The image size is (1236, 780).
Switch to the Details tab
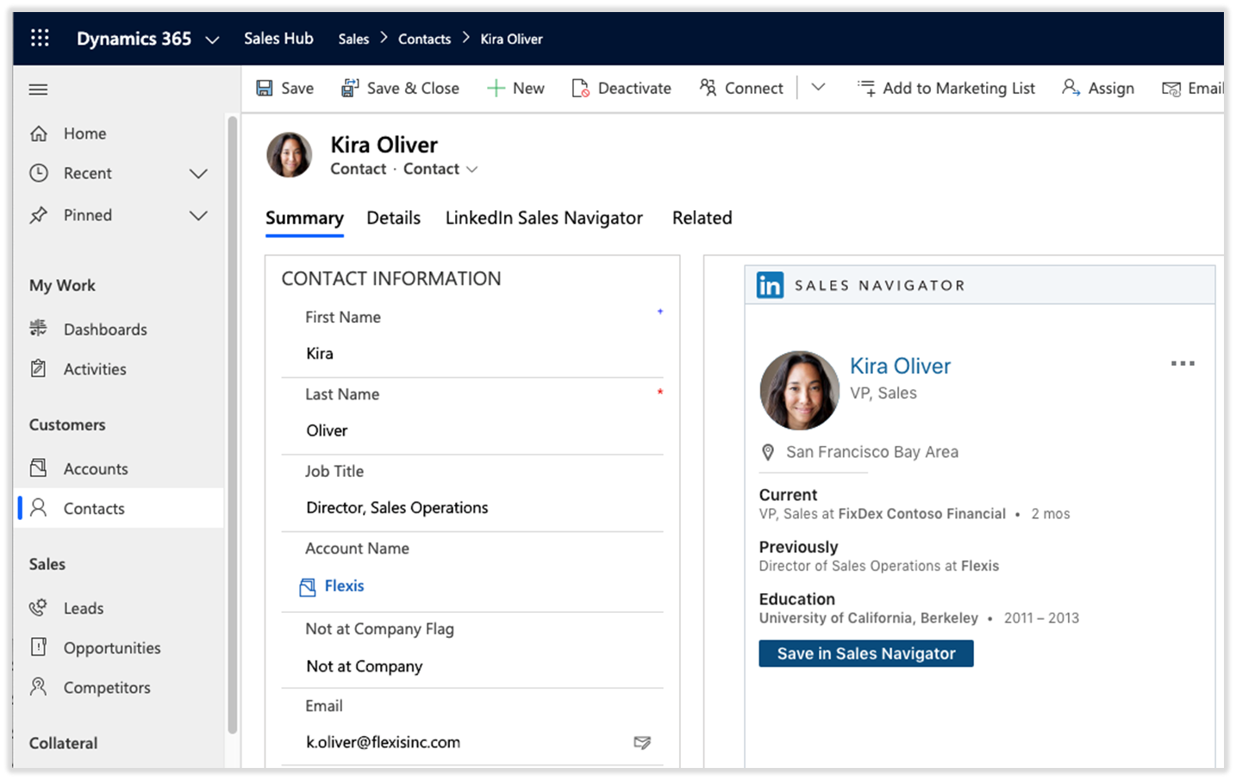tap(394, 218)
